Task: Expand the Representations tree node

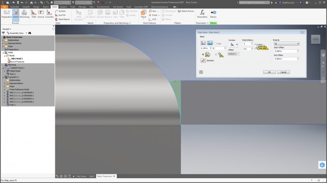Action: [4, 43]
